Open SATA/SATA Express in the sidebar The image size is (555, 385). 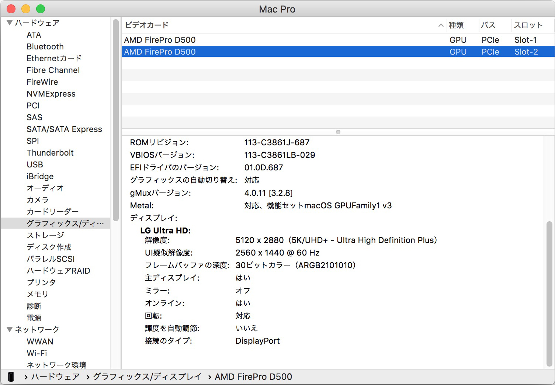pyautogui.click(x=64, y=129)
